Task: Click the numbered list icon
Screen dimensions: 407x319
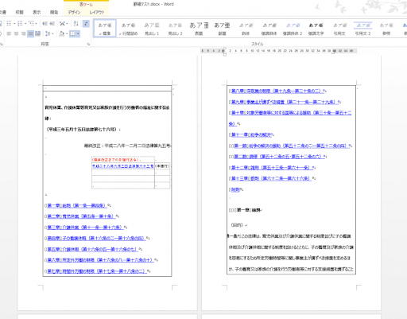Action: (x=20, y=24)
